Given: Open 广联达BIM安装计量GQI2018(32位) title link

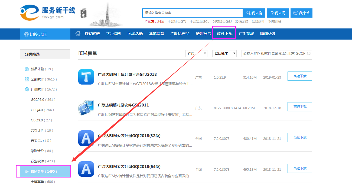Looking at the screenshot, I should pos(129,136).
